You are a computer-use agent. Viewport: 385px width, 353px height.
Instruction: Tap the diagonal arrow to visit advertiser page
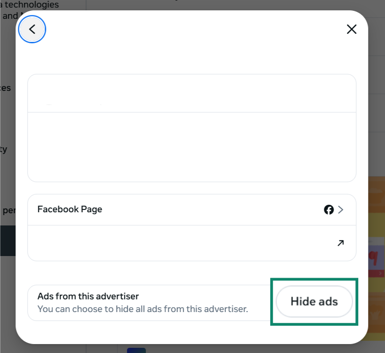click(340, 243)
